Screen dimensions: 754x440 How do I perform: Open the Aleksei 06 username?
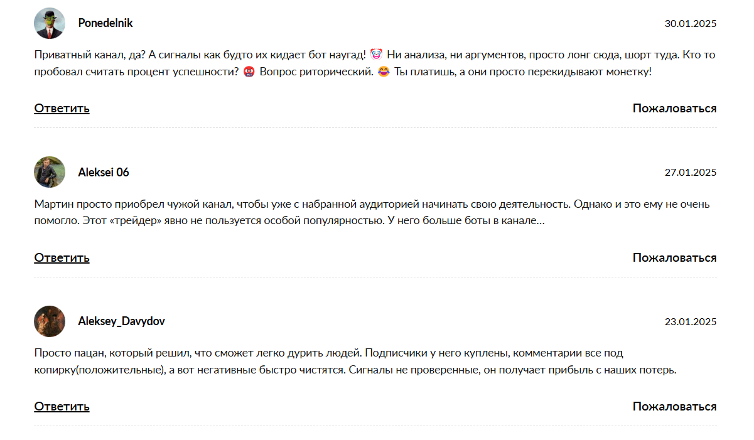click(x=104, y=172)
